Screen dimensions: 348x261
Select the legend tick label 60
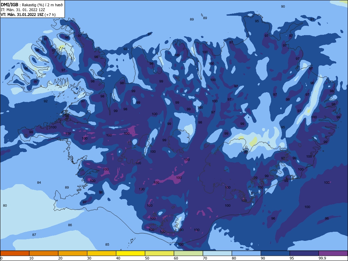click(x=176, y=258)
